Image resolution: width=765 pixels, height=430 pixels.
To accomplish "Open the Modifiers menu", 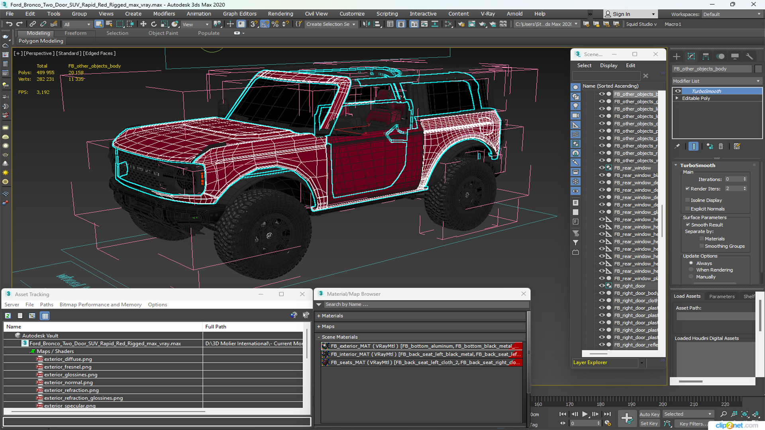I will coord(164,14).
